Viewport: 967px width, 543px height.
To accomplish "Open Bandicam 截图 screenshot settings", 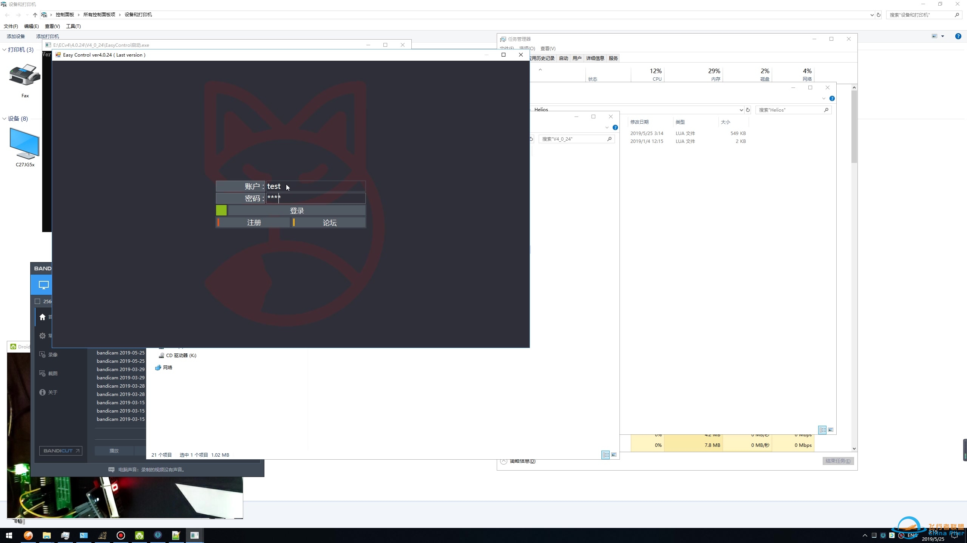I will point(48,373).
